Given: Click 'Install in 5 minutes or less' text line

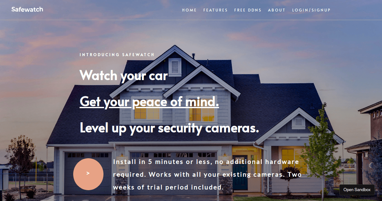Looking at the screenshot, I should [x=162, y=162].
